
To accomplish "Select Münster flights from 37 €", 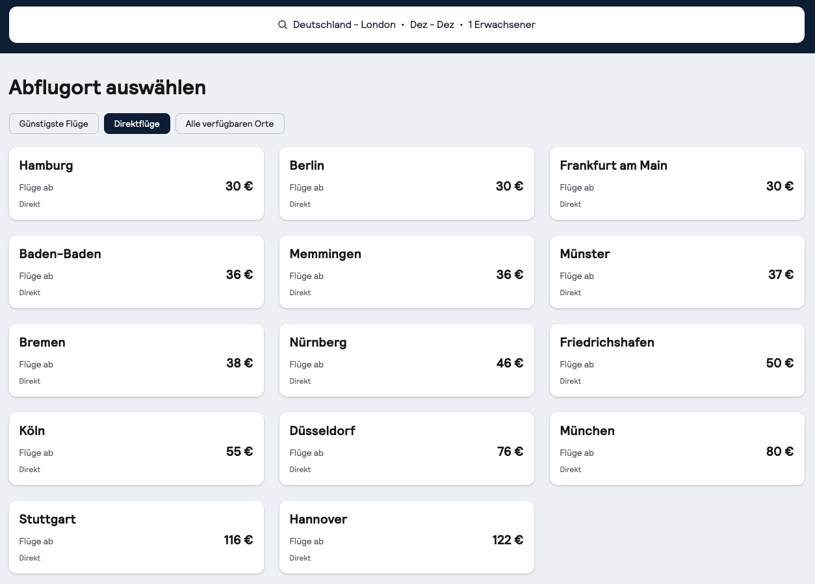I will point(677,272).
